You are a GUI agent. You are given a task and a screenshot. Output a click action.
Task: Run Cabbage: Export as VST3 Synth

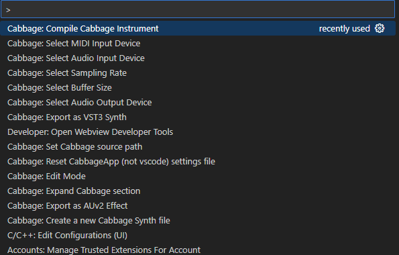pos(198,117)
